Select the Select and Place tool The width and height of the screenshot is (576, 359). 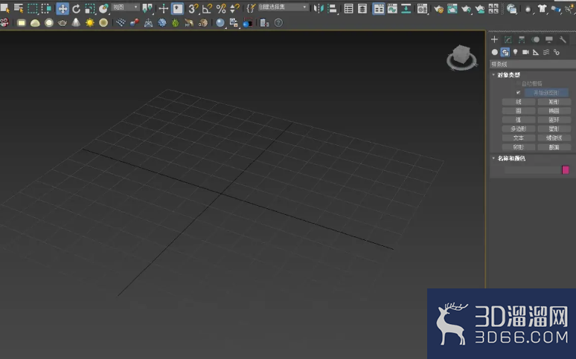(104, 8)
